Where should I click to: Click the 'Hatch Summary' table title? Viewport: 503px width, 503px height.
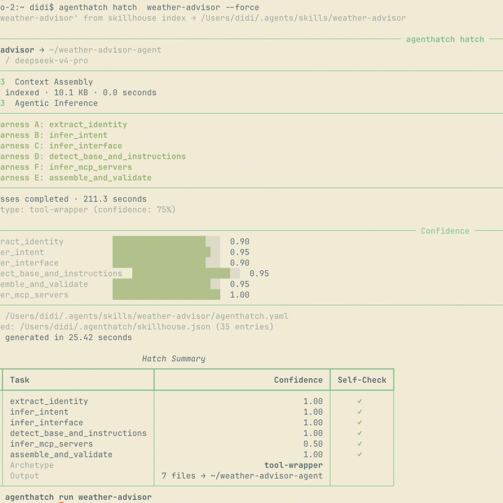174,359
